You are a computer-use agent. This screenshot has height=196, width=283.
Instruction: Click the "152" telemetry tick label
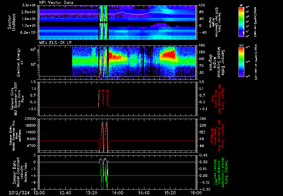(x=202, y=132)
